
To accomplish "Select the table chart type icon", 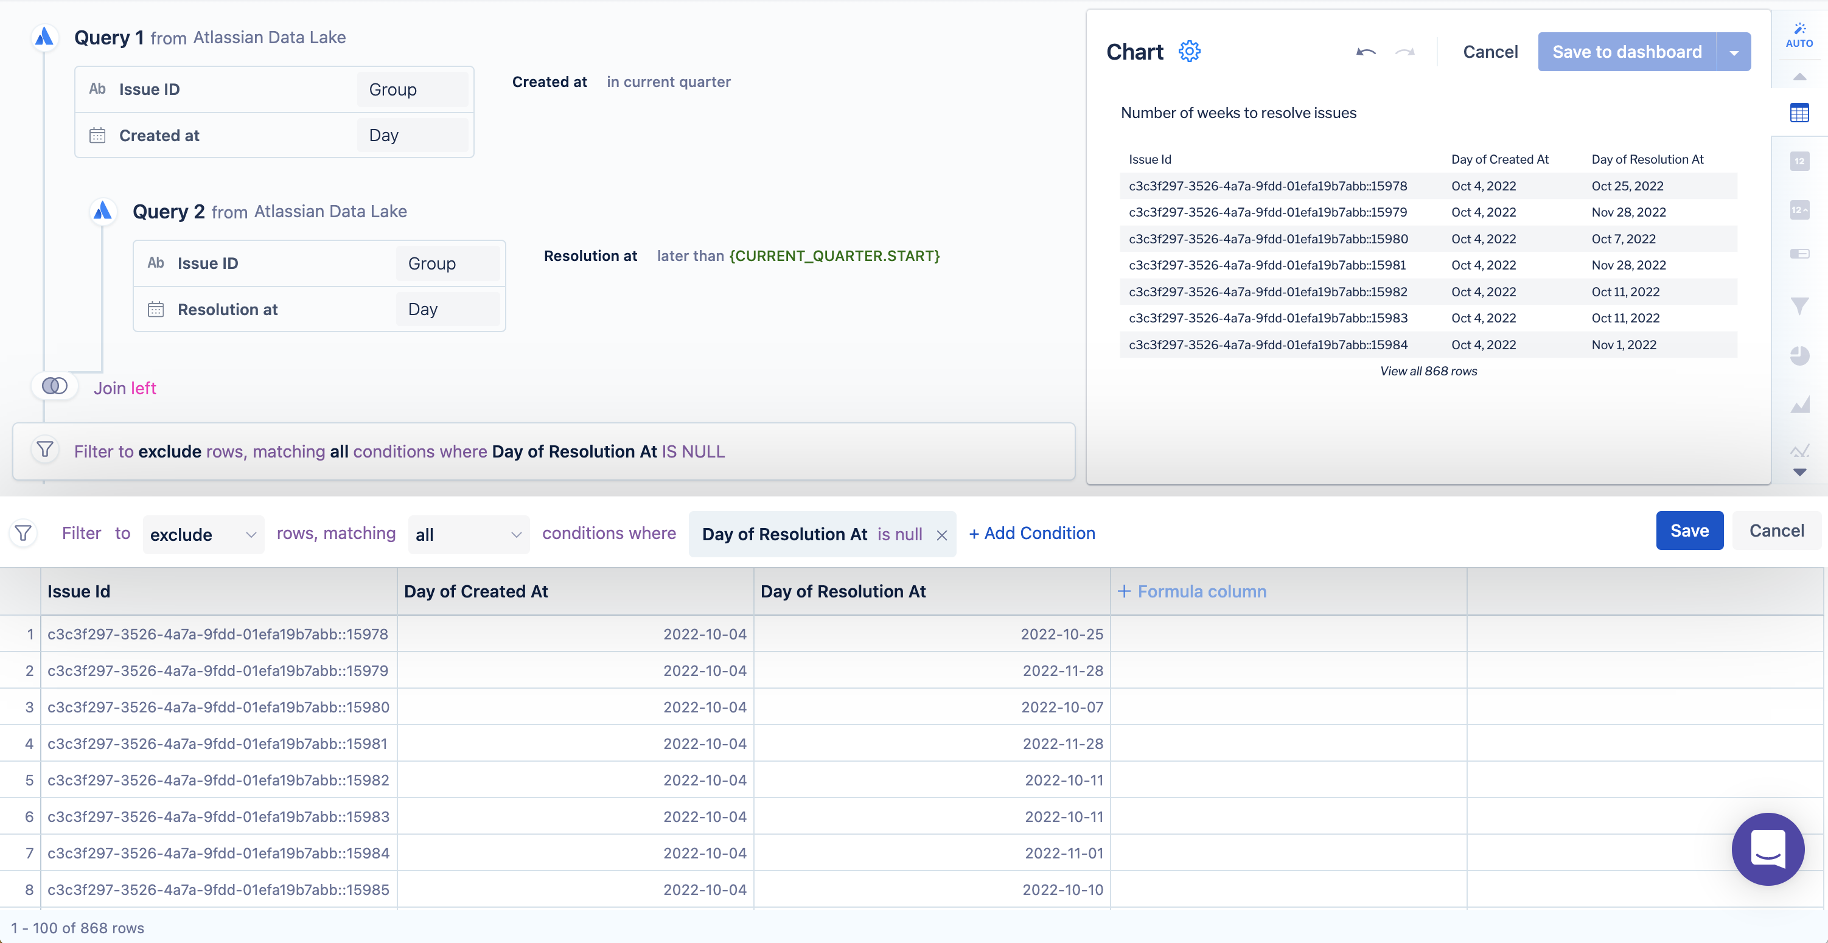I will [x=1799, y=113].
